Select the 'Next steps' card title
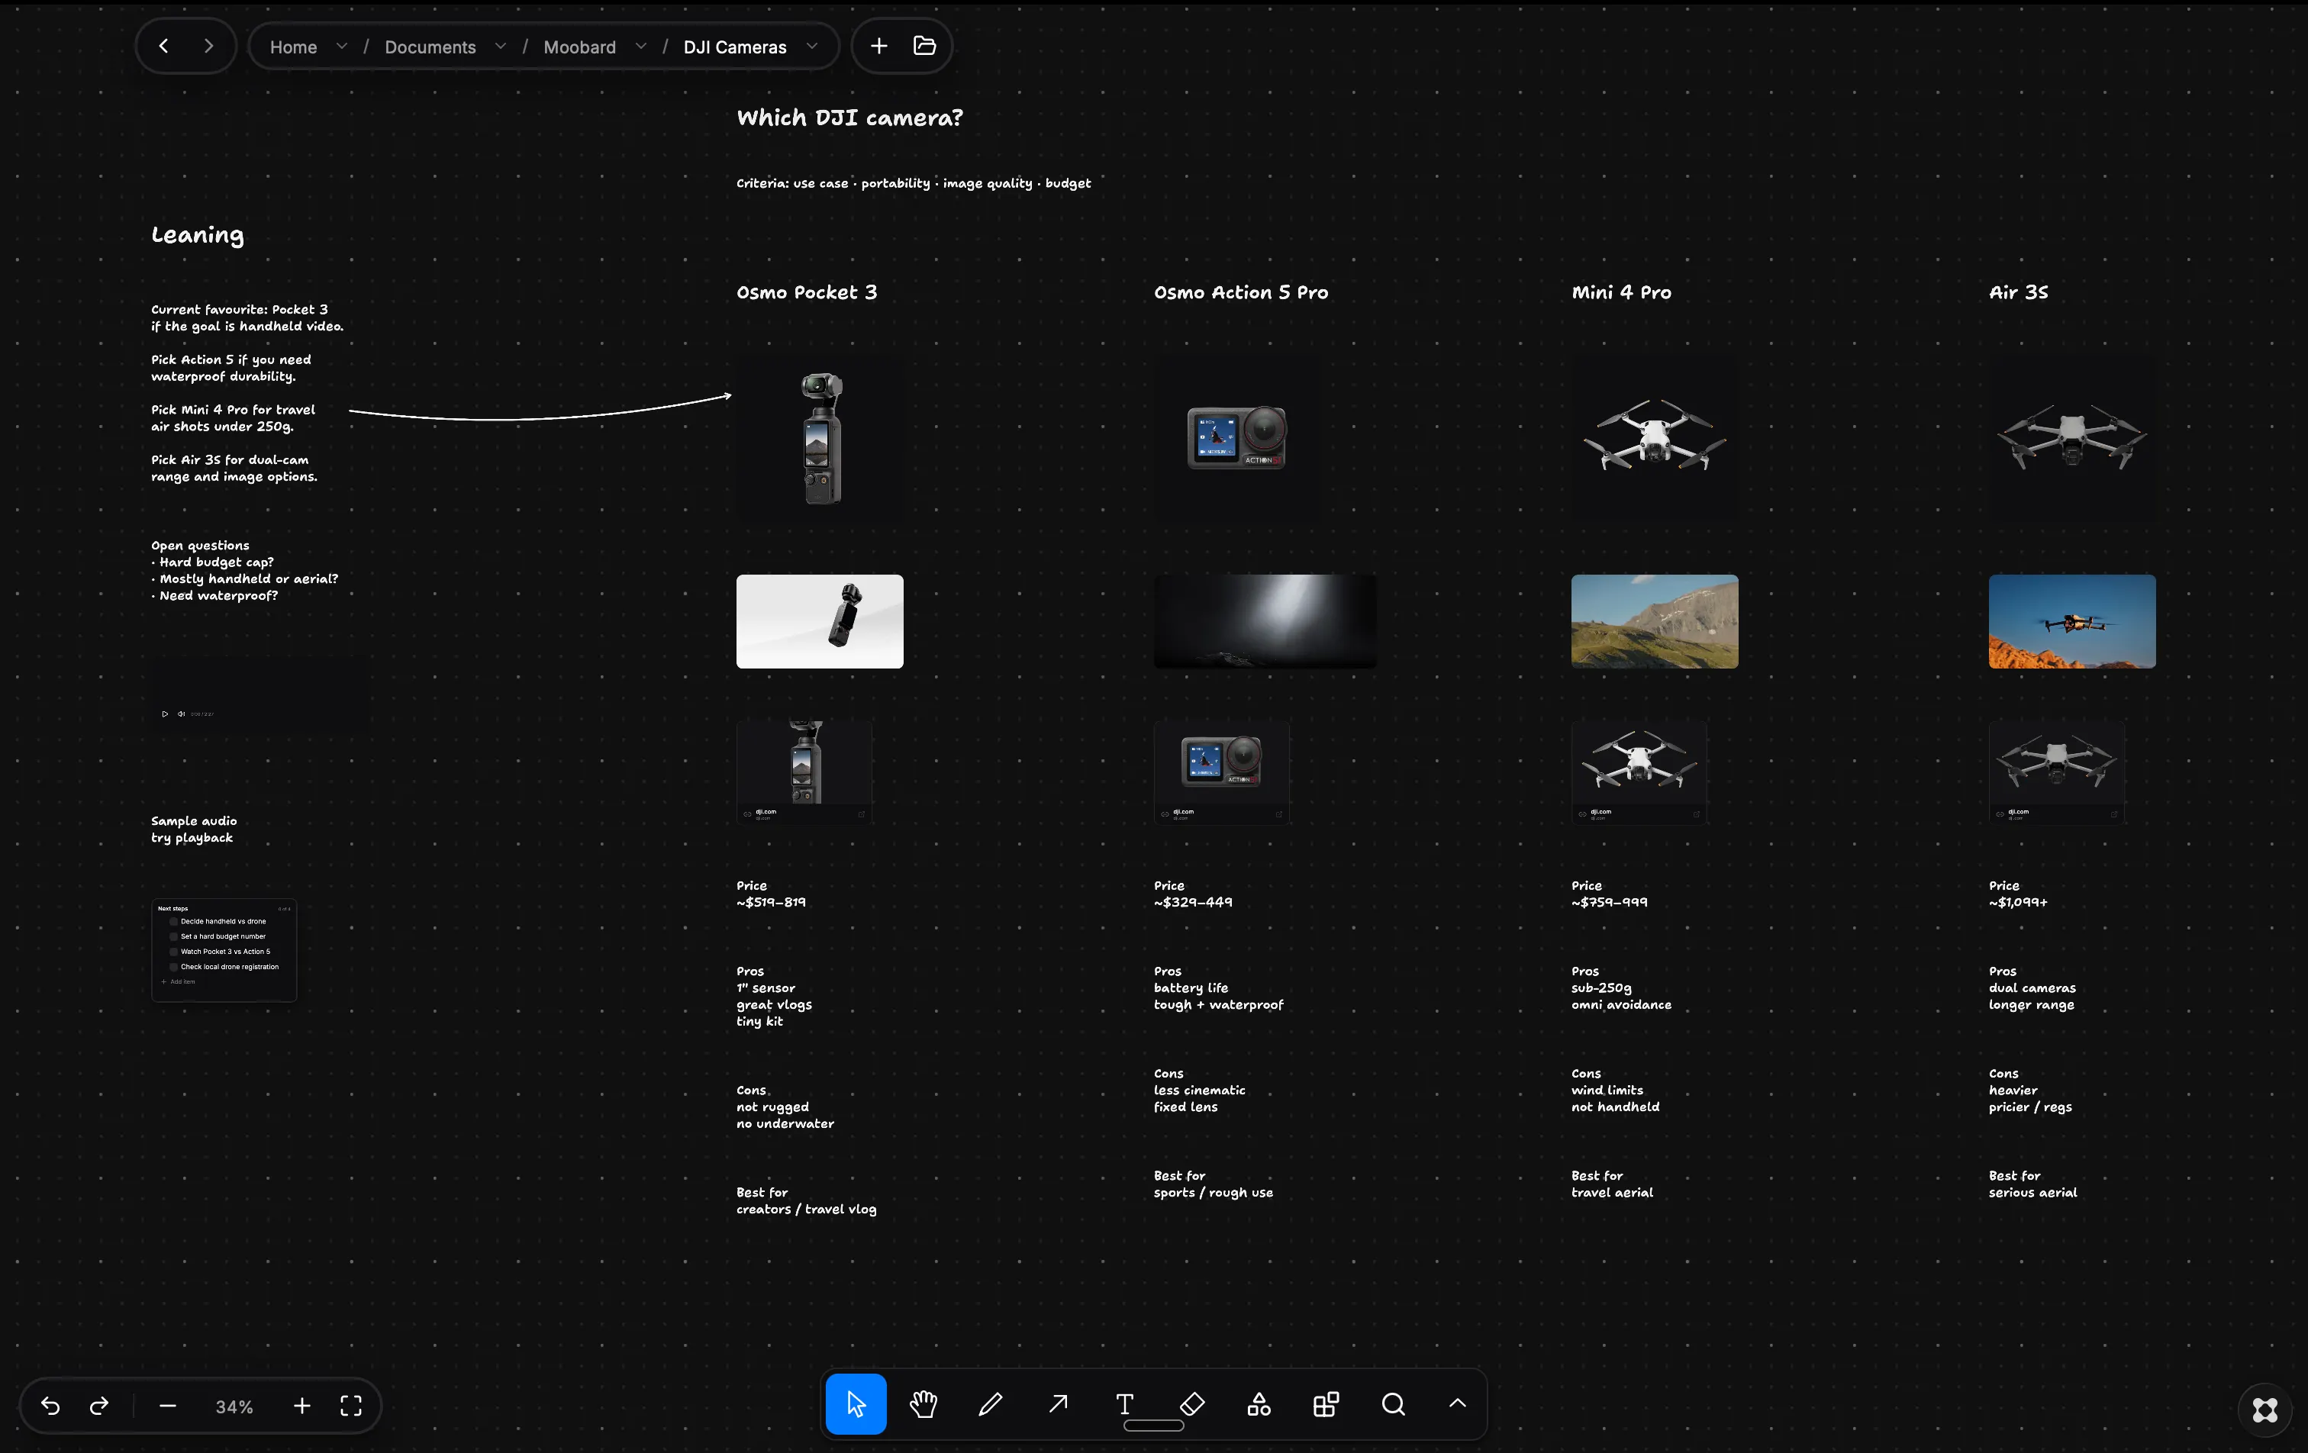 [x=172, y=909]
